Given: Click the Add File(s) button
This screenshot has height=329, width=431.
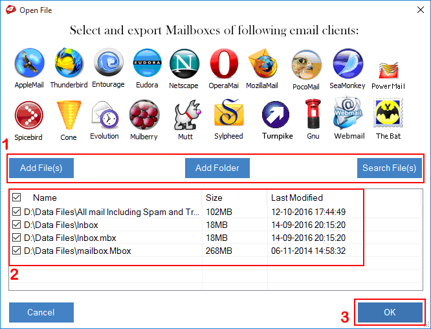Looking at the screenshot, I should (41, 168).
